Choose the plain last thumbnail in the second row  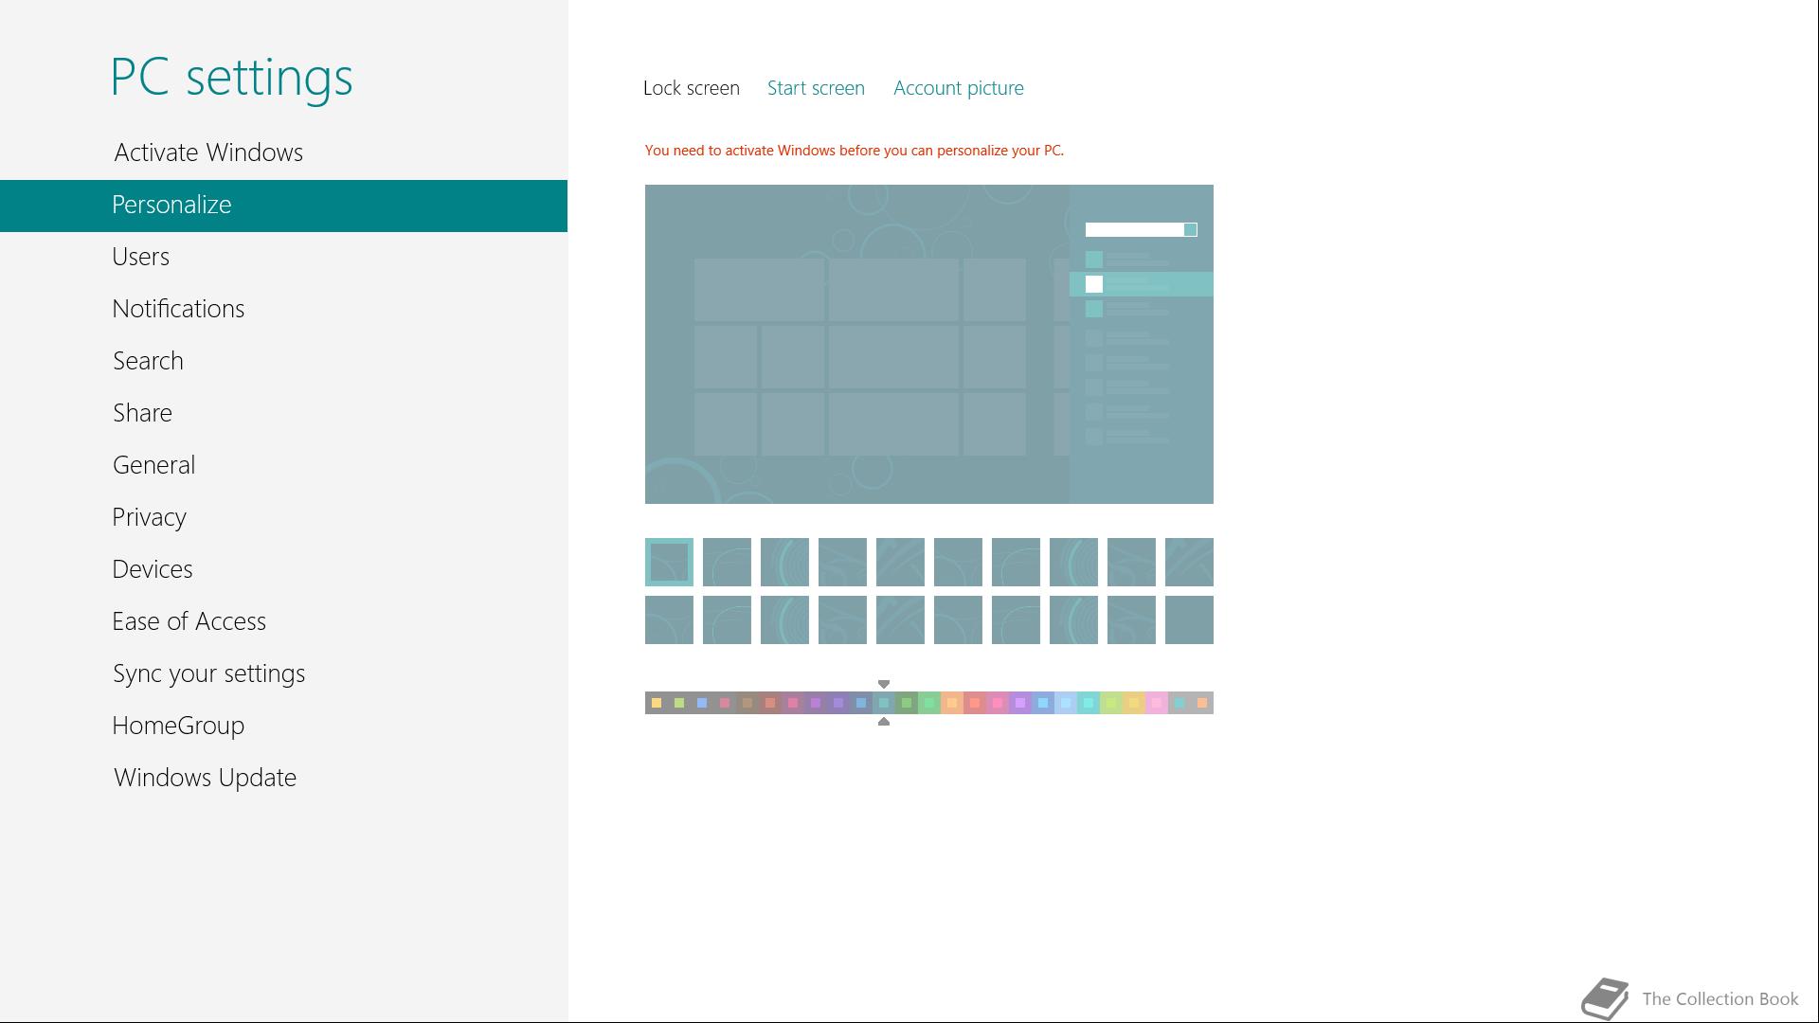(1189, 620)
